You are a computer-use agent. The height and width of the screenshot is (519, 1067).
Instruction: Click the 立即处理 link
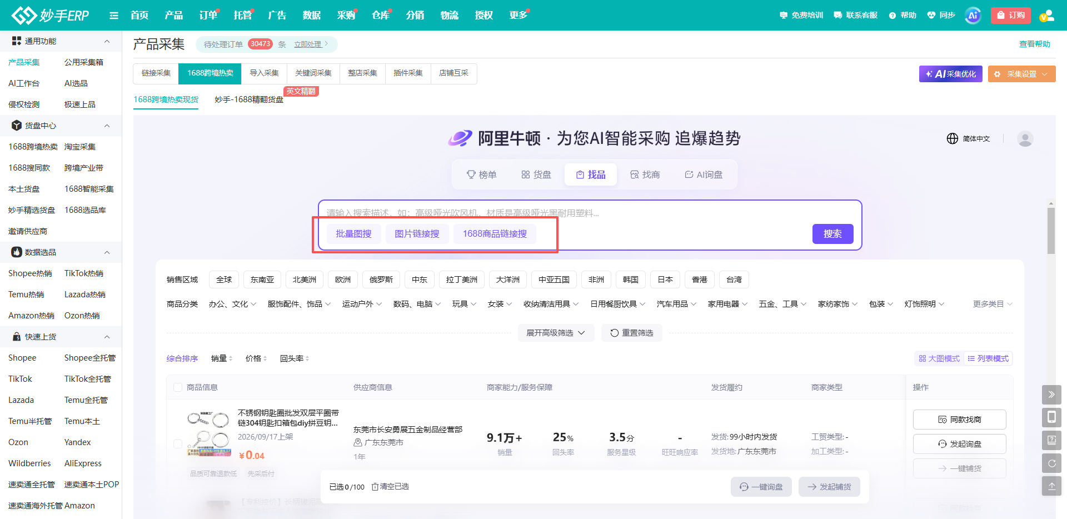click(x=311, y=44)
